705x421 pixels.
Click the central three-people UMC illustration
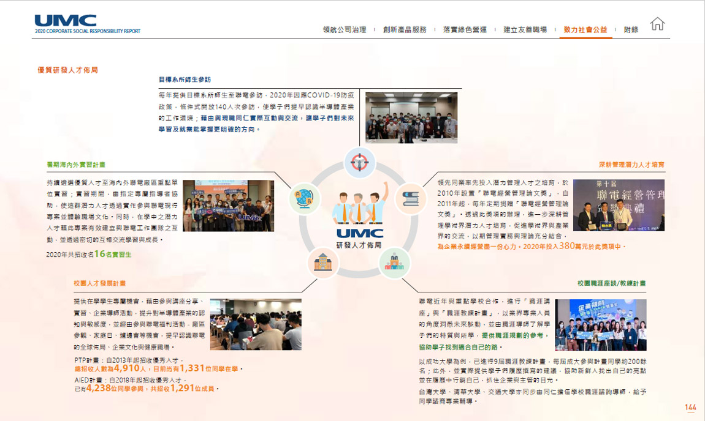pyautogui.click(x=359, y=208)
